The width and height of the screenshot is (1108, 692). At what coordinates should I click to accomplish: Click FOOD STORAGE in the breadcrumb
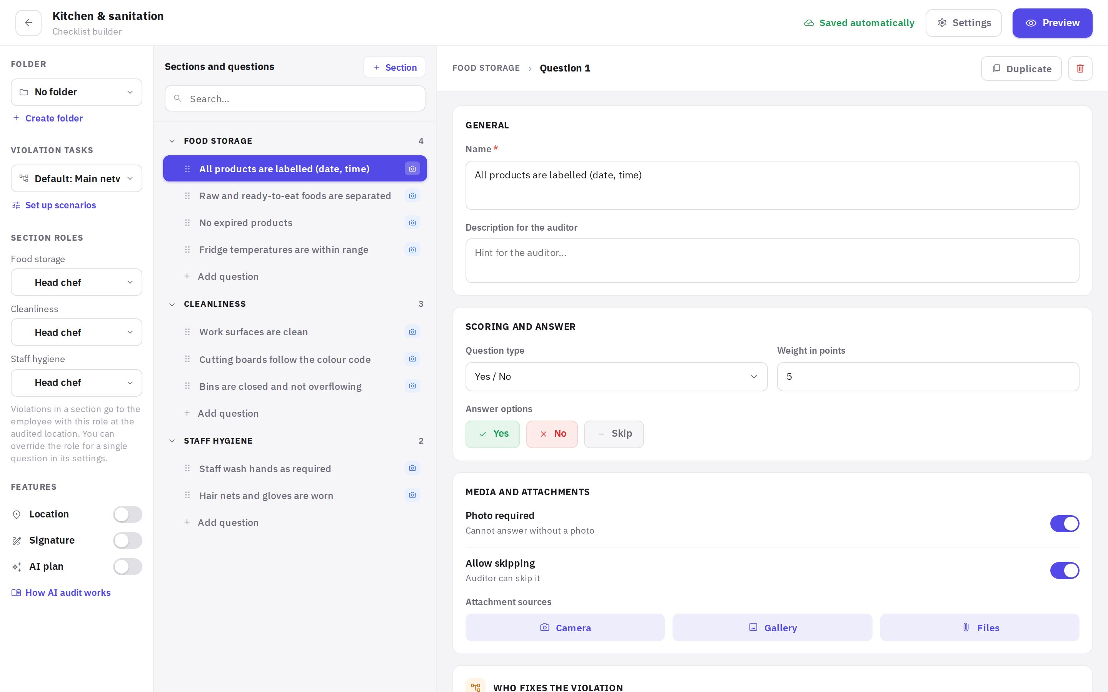point(486,68)
